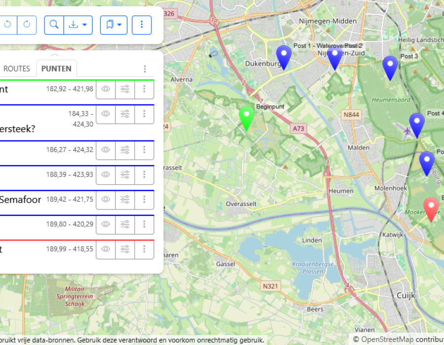Click the Heumensoord label on the map

[391, 100]
